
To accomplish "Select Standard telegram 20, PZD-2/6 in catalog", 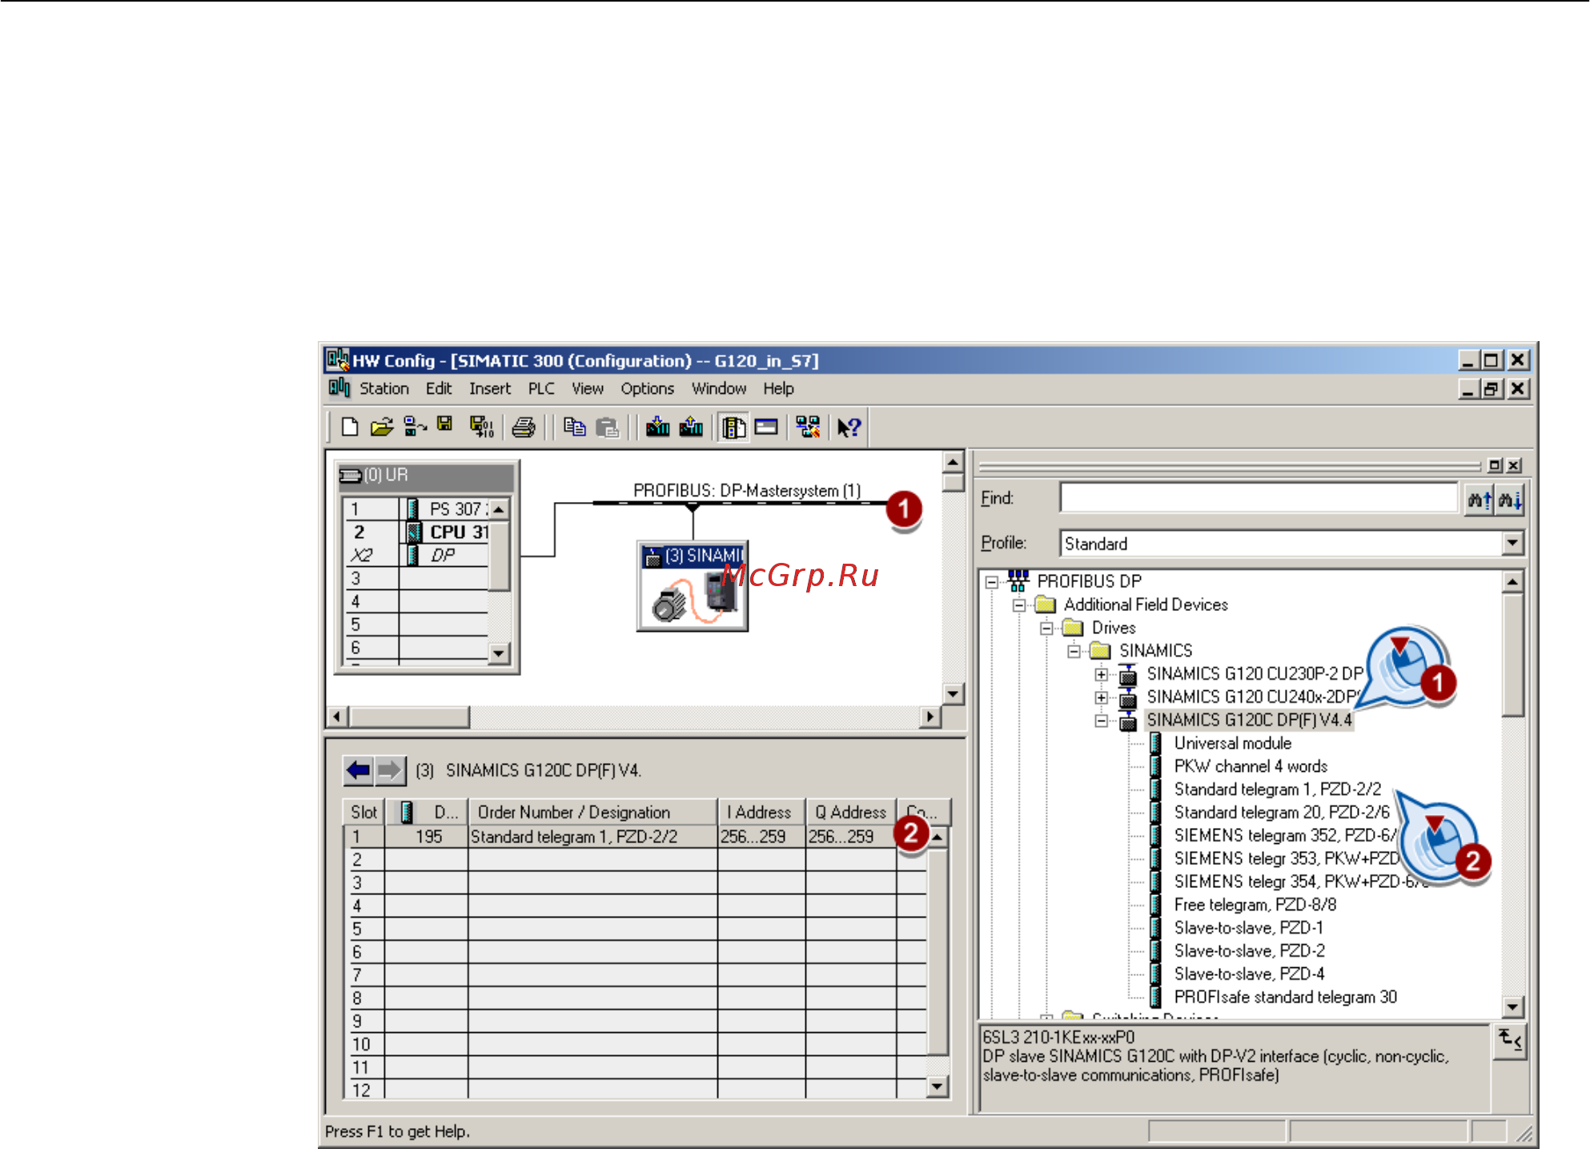I will coord(1282,813).
